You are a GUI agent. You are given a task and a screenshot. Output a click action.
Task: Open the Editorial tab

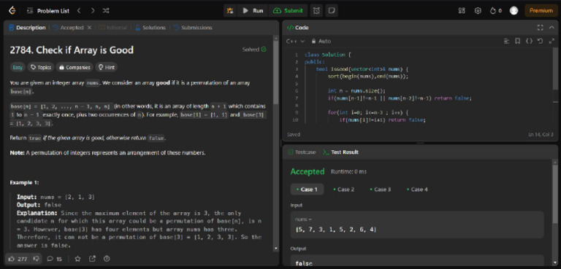(x=112, y=28)
